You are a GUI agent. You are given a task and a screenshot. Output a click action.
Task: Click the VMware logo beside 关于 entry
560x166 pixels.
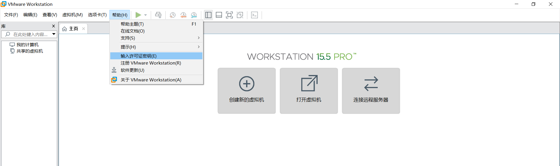pyautogui.click(x=114, y=80)
